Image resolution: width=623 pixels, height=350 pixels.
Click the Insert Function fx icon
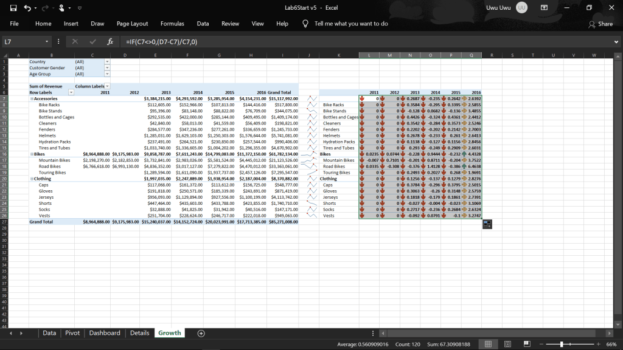(110, 42)
